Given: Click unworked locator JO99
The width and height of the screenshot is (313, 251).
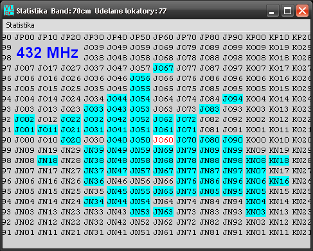Looking at the screenshot, I should [233, 48].
